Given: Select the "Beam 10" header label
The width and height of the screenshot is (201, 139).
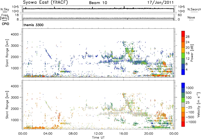Looking at the screenshot, I should (x=98, y=3).
